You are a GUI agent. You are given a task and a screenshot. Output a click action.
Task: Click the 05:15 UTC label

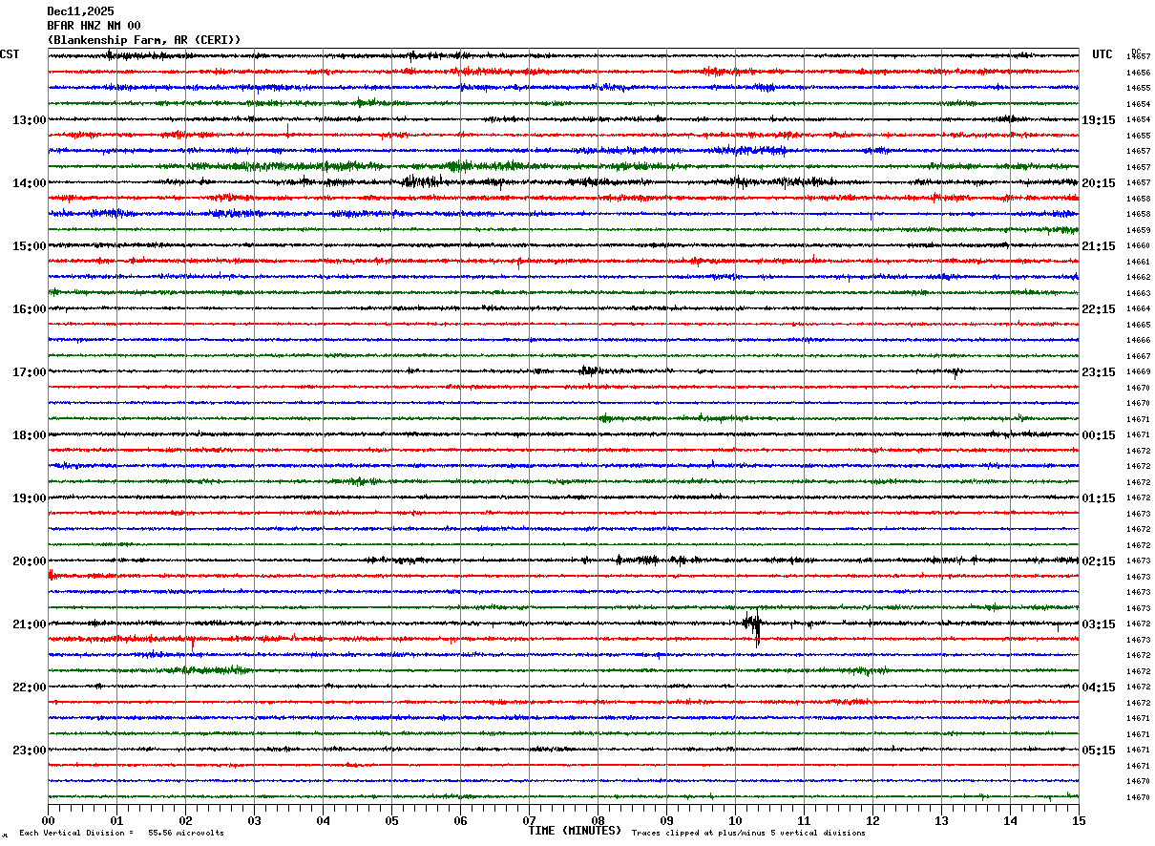point(1099,751)
